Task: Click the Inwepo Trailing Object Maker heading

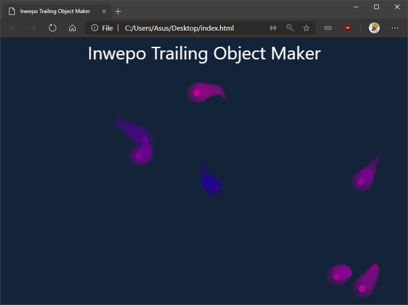Action: point(204,53)
